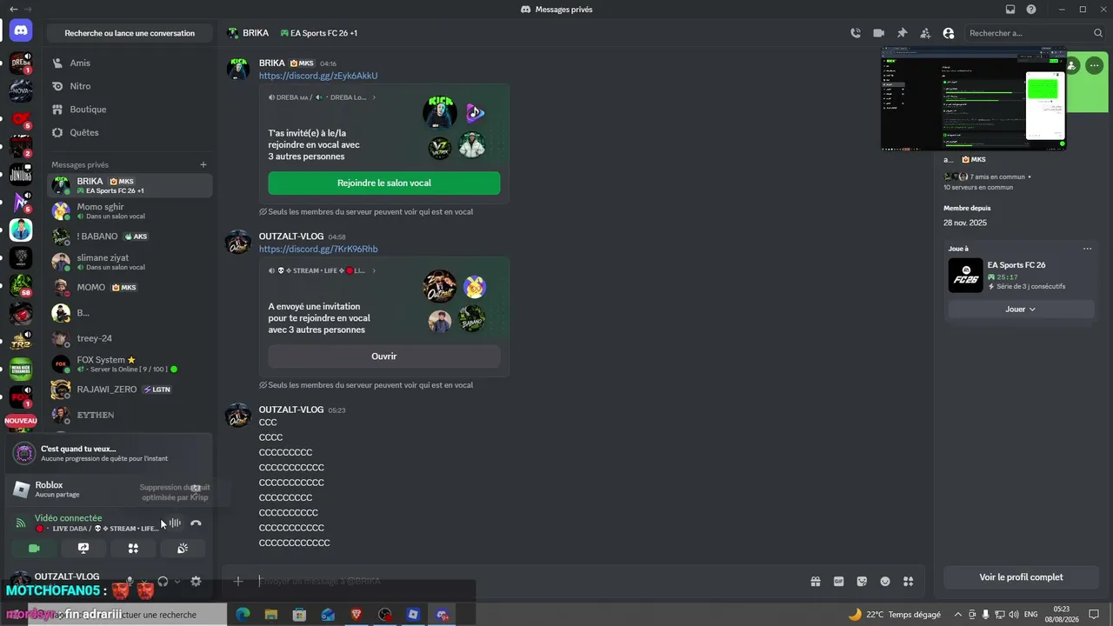Image resolution: width=1113 pixels, height=626 pixels.
Task: Open the DREBA server icon
Action: point(21,63)
